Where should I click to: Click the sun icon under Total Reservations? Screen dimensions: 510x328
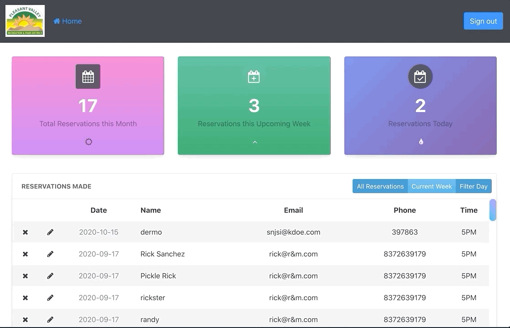88,142
